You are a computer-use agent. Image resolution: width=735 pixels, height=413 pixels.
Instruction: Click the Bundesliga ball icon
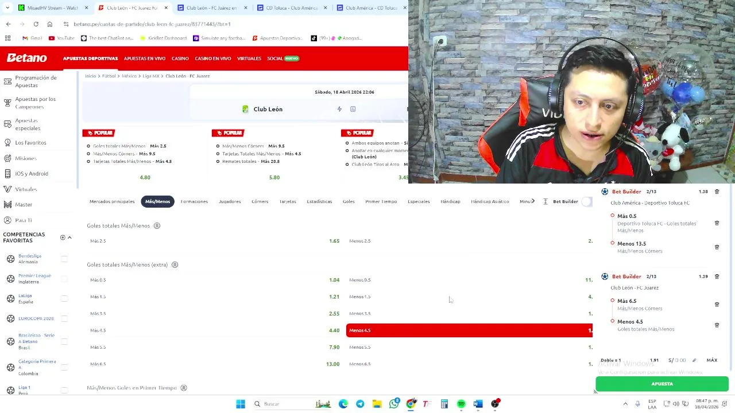tap(10, 259)
